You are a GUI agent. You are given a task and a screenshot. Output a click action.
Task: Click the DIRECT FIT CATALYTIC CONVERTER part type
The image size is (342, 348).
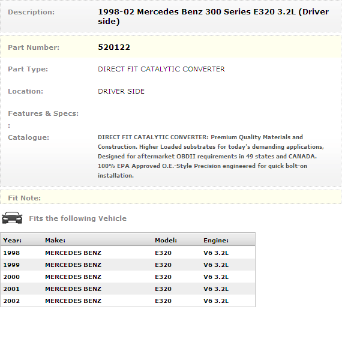[161, 69]
